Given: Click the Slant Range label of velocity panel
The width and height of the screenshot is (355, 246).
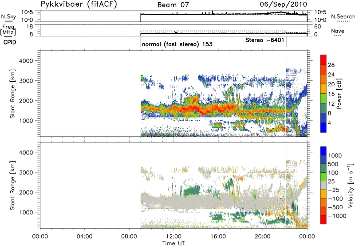Looking at the screenshot, I should coord(12,186).
